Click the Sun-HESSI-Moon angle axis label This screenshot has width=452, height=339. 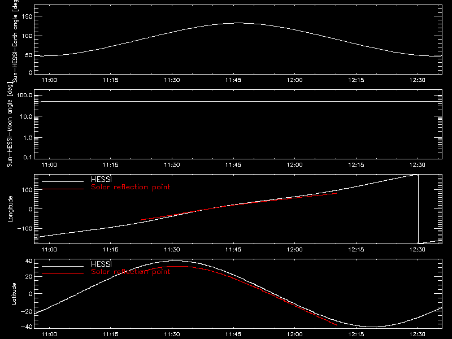coord(10,124)
